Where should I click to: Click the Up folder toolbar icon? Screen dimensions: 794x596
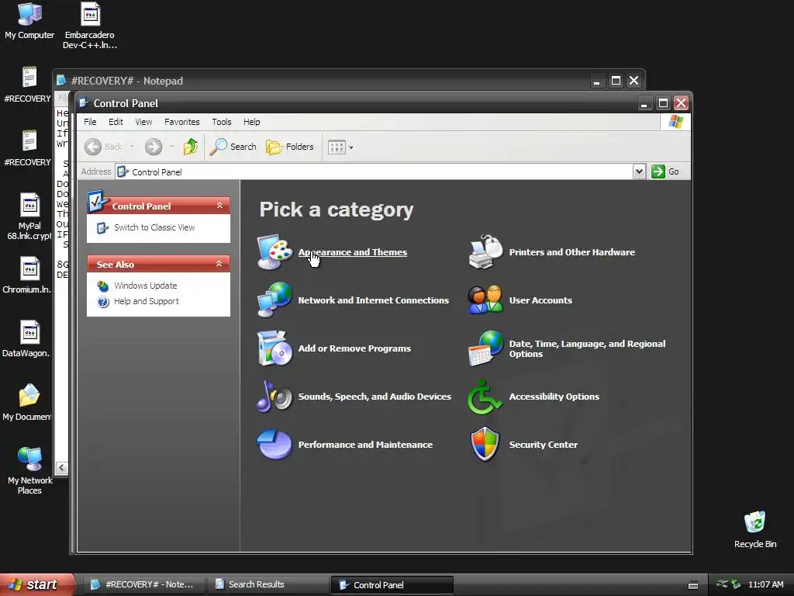(x=191, y=147)
